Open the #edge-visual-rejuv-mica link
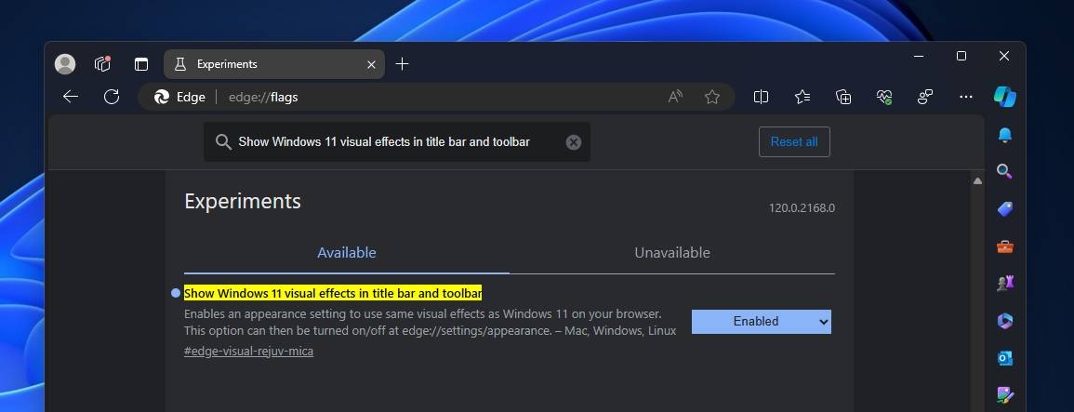Image resolution: width=1074 pixels, height=412 pixels. pos(248,351)
